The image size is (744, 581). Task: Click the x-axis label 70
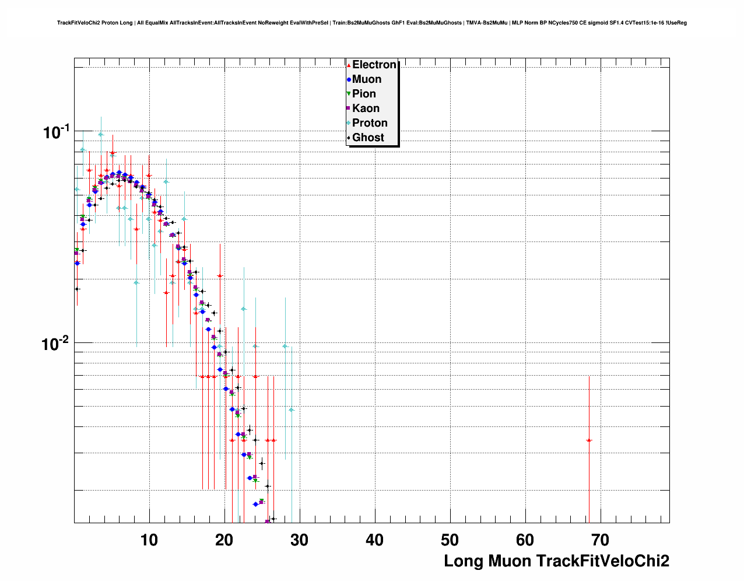pos(601,540)
